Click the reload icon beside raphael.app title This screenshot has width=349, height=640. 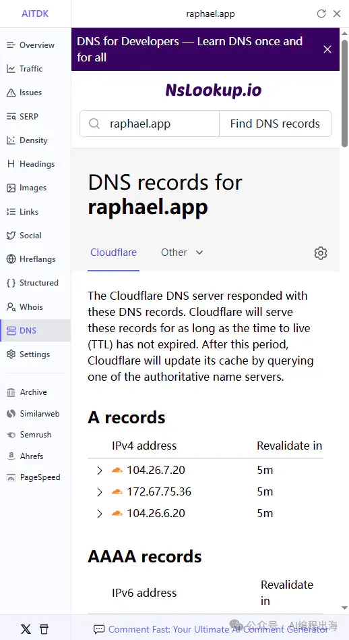pyautogui.click(x=321, y=14)
